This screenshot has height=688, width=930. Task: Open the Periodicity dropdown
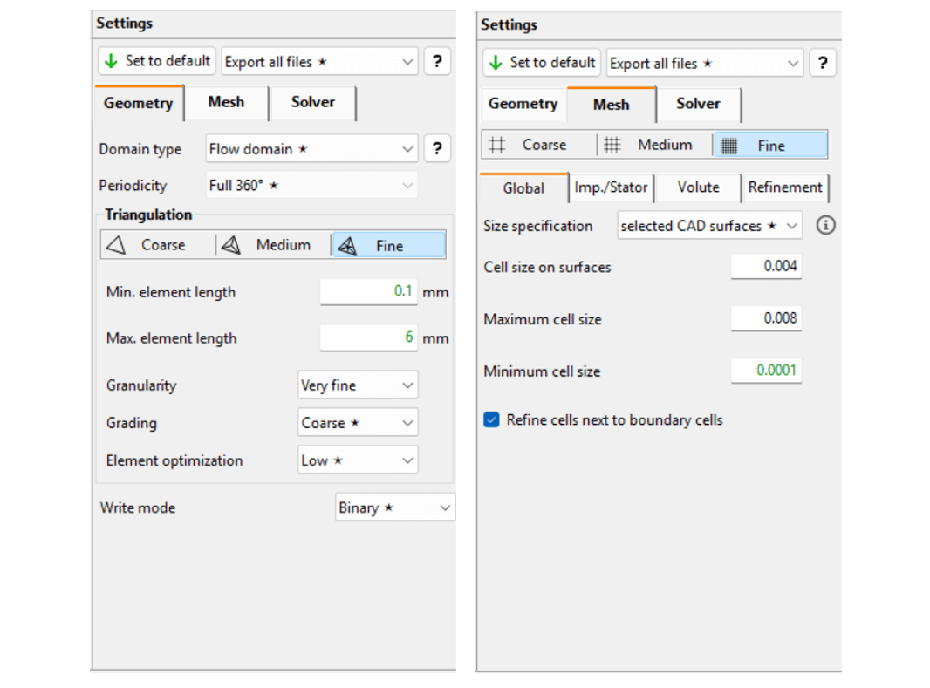click(311, 185)
